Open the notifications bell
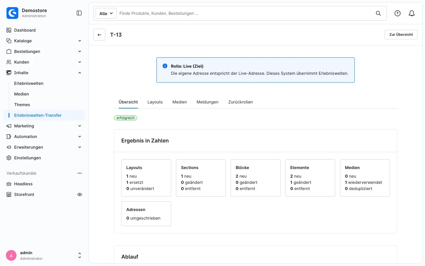Image resolution: width=425 pixels, height=266 pixels. coord(412,13)
